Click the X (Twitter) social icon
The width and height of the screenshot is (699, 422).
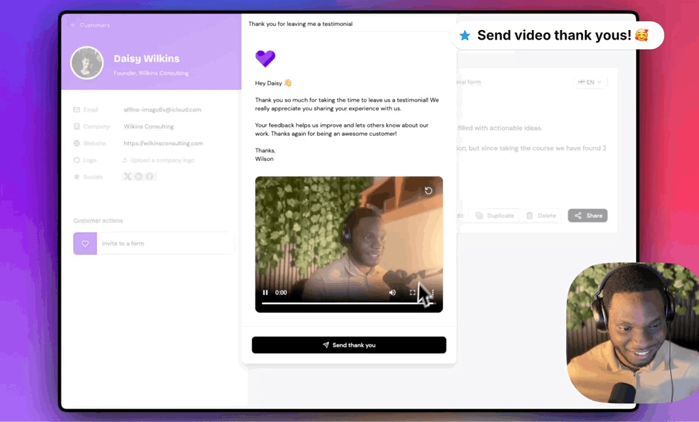[128, 177]
